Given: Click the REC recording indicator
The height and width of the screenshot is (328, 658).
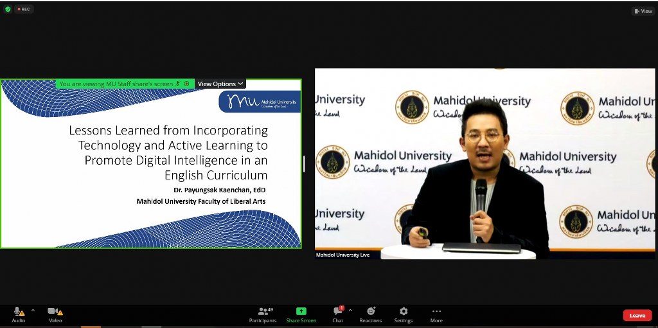Looking at the screenshot, I should (24, 9).
